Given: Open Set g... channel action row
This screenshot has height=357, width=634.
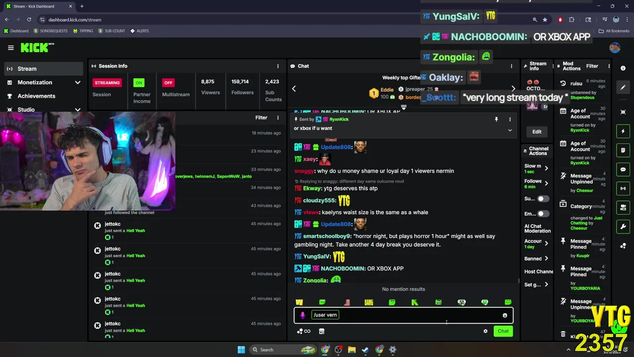Looking at the screenshot, I should click(x=537, y=285).
